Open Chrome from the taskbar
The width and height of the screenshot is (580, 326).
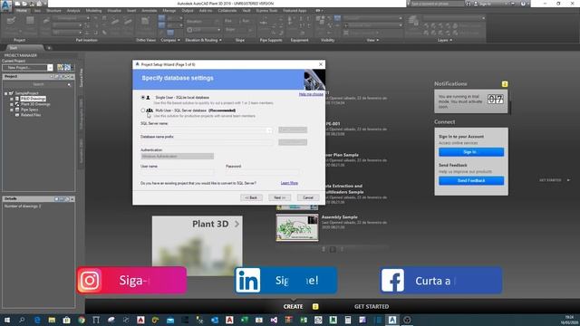click(x=82, y=320)
